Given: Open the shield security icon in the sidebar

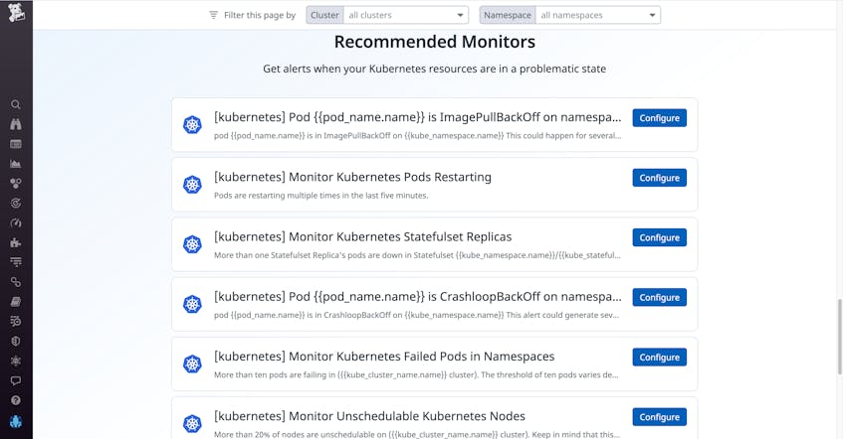Looking at the screenshot, I should click(x=16, y=341).
